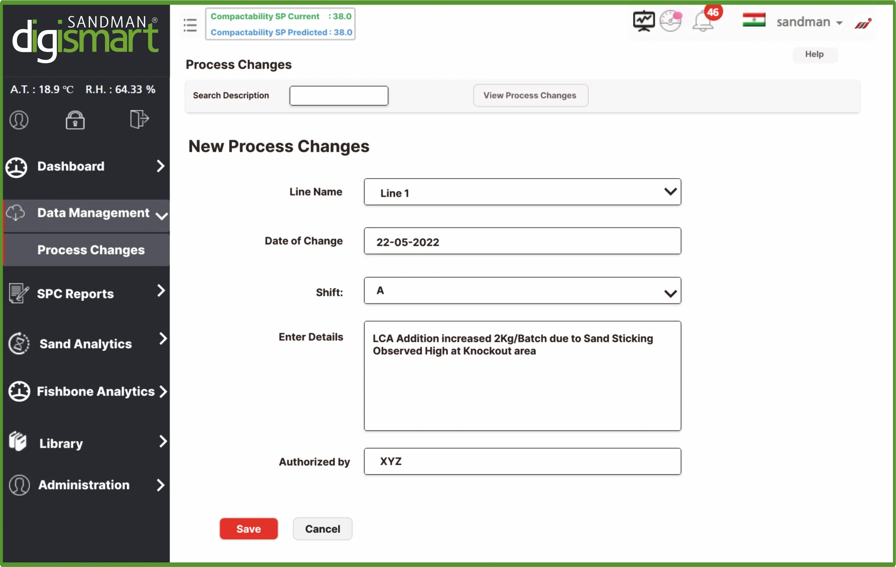Click the user profile icon in sidebar
Viewport: 896px width, 567px height.
pos(19,120)
